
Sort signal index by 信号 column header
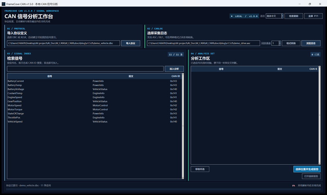click(49, 76)
